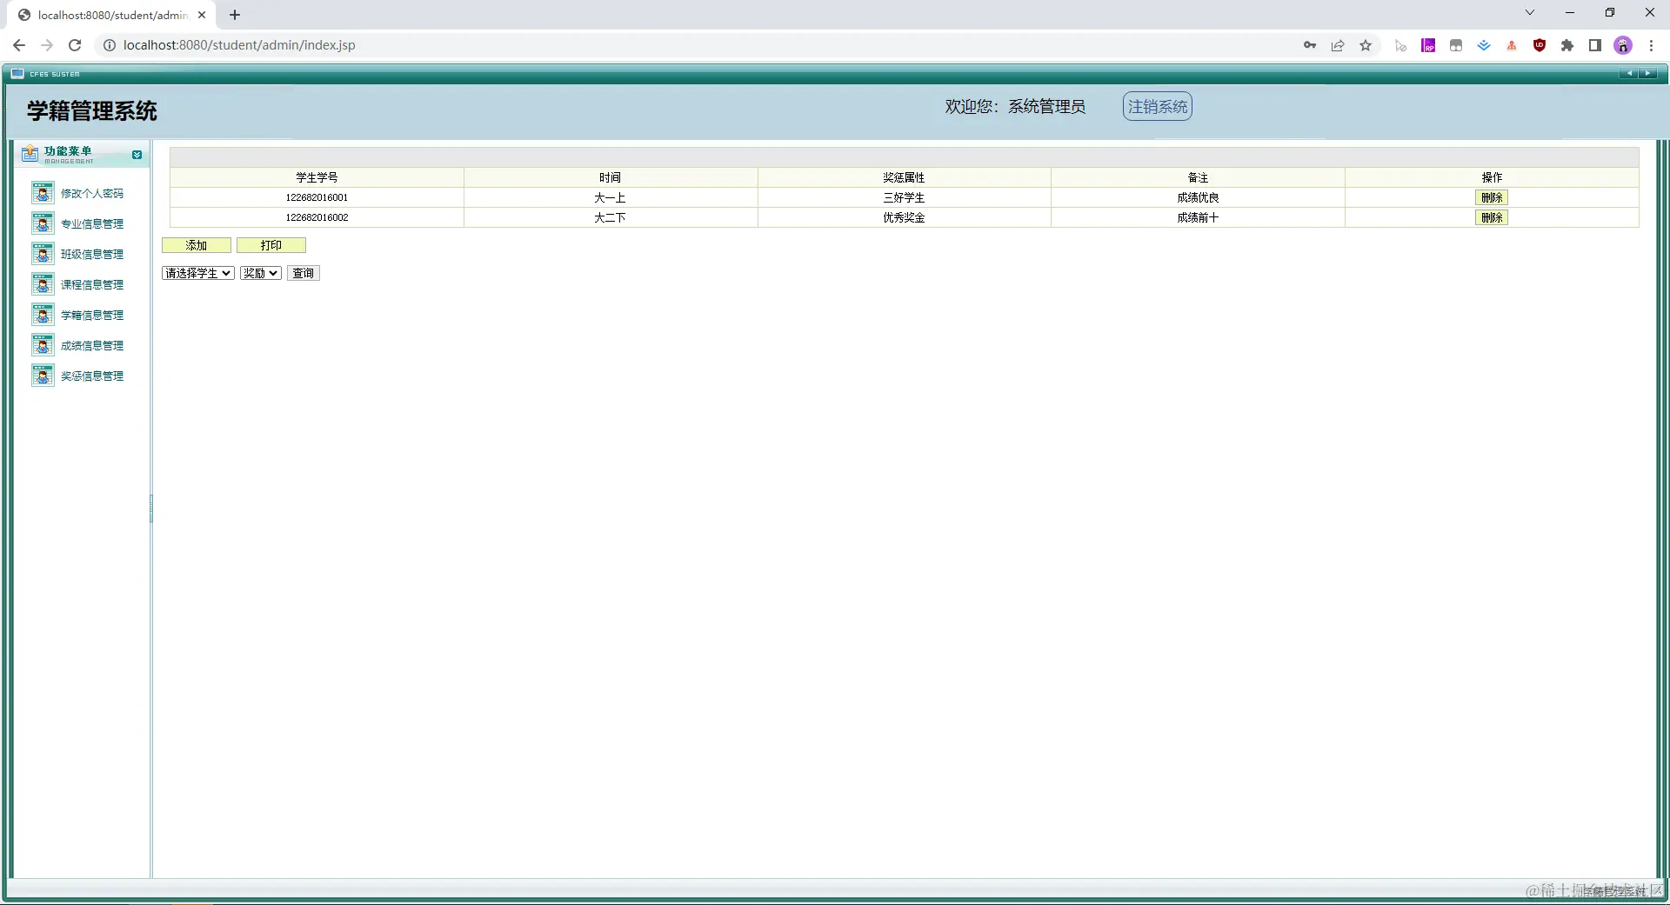Image resolution: width=1670 pixels, height=905 pixels.
Task: Click the 打印 button
Action: (x=271, y=245)
